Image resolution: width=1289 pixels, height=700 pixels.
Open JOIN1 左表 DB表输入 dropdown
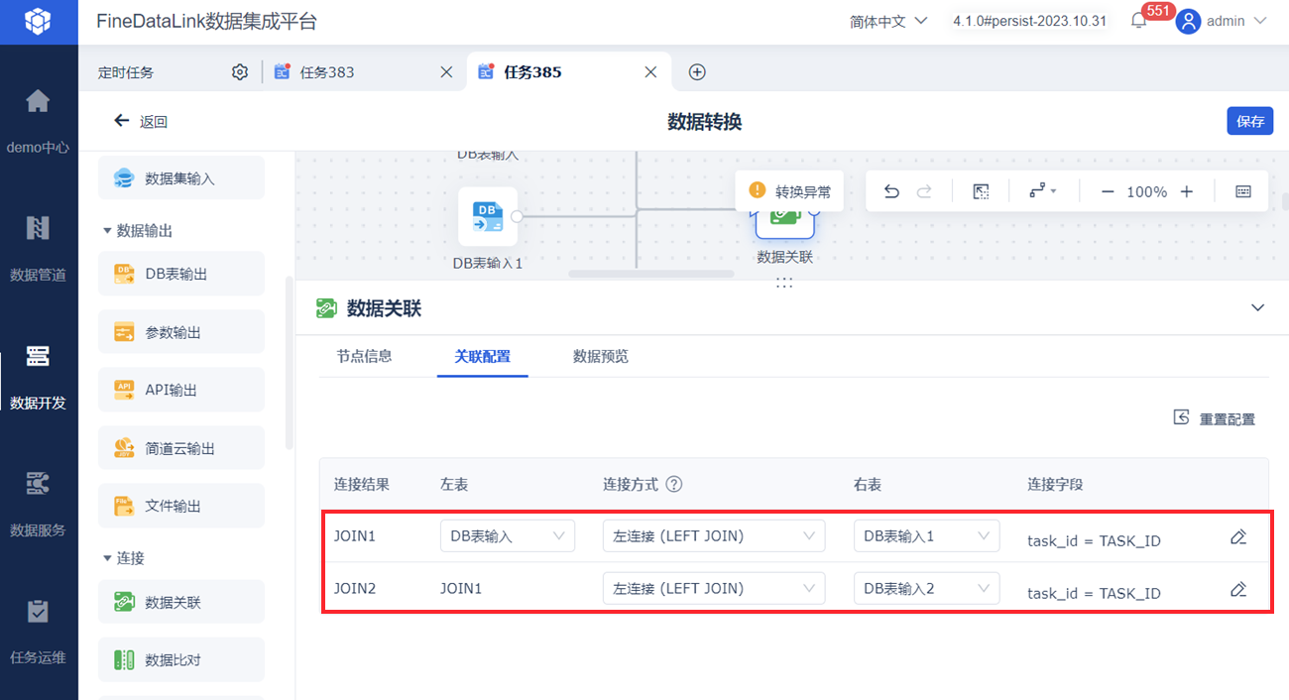[508, 536]
